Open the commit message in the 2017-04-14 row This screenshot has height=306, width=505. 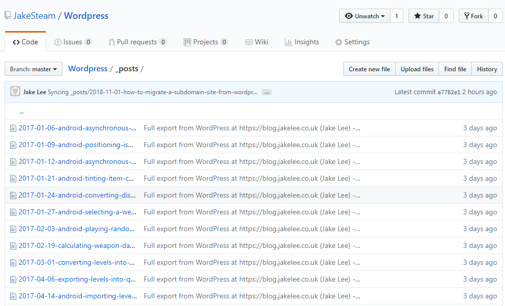[252, 296]
